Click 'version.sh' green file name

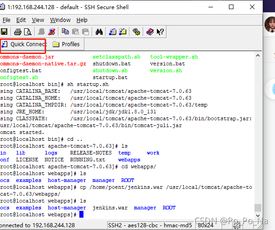pos(166,71)
